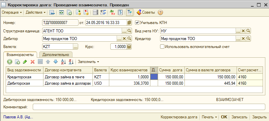269x121 pixels.
Task: Switch to the Дополнительно tab
Action: pyautogui.click(x=56, y=55)
